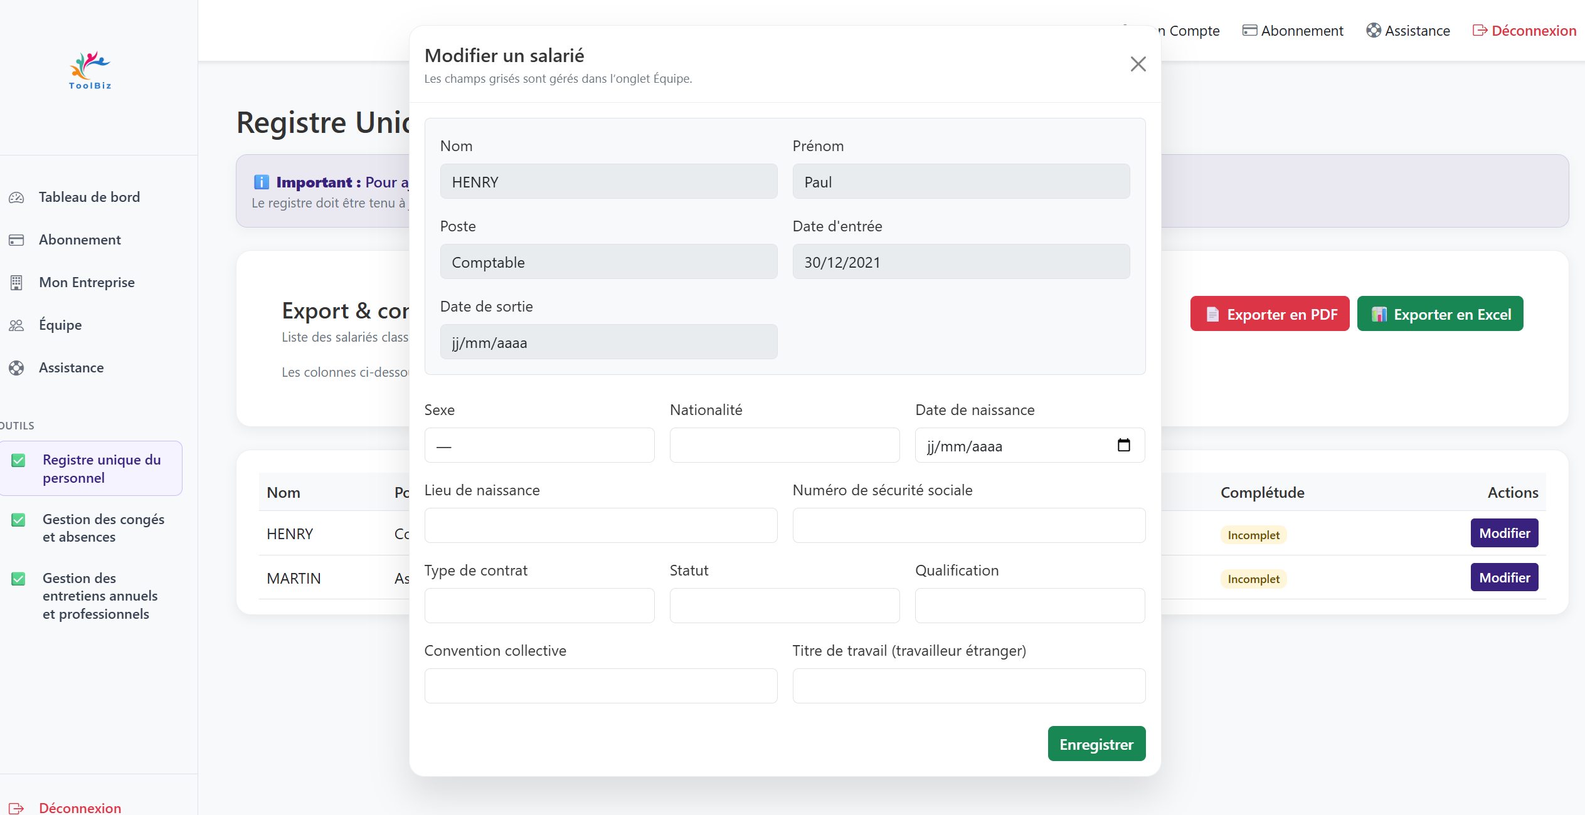Close the Modifier un salarié dialog
Viewport: 1585px width, 815px height.
(1138, 64)
